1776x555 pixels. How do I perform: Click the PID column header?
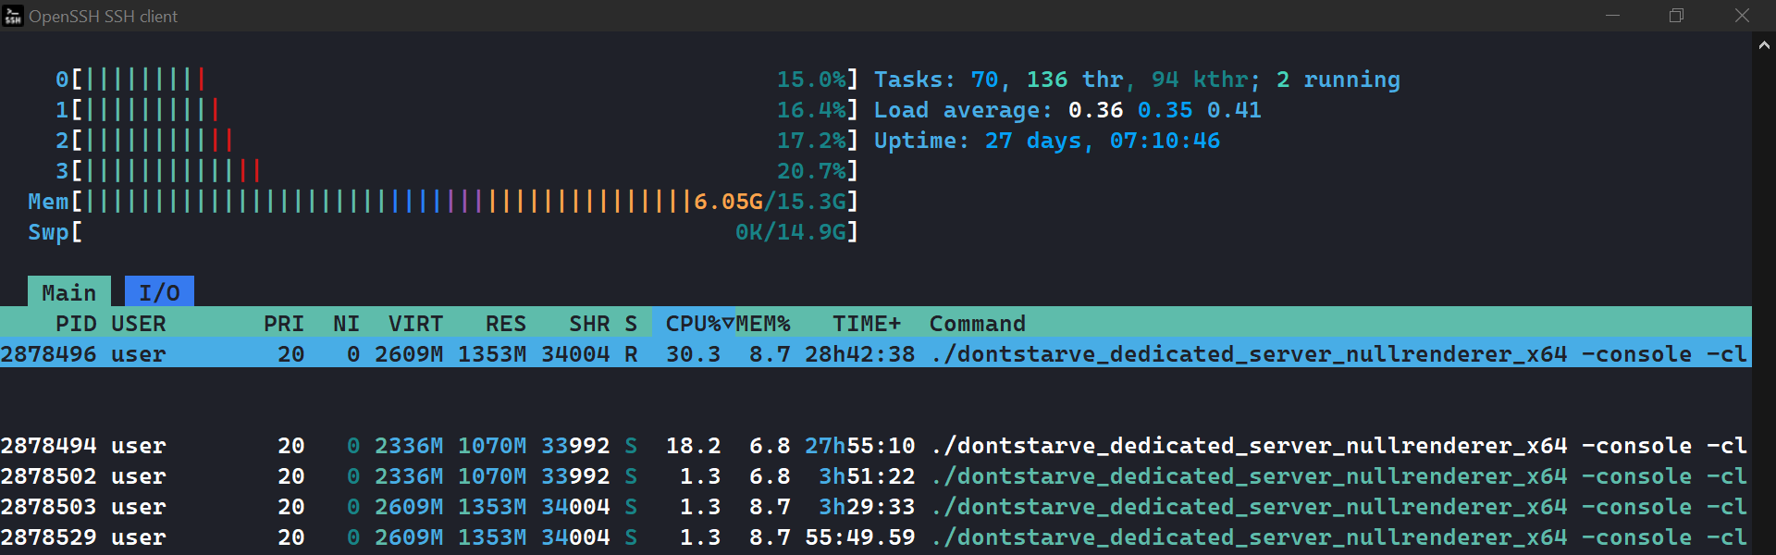[76, 324]
